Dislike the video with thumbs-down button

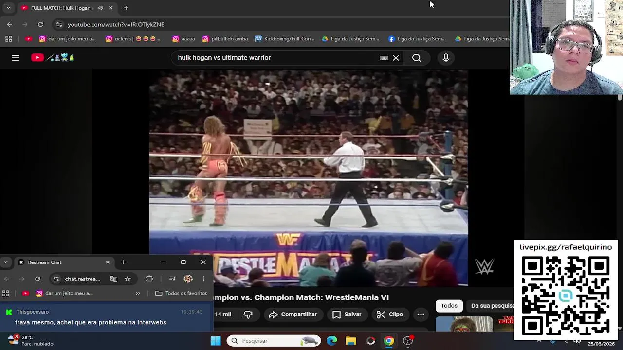coord(248,315)
